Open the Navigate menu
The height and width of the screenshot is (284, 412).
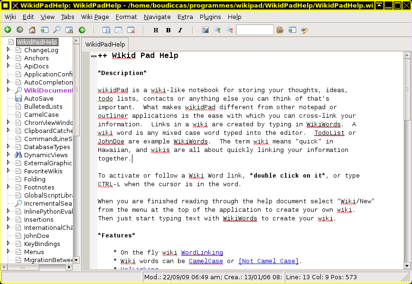coord(157,17)
